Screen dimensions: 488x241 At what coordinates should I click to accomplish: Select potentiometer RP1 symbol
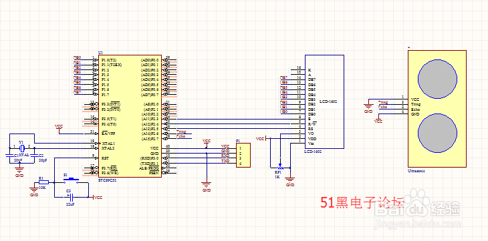[x=280, y=166]
